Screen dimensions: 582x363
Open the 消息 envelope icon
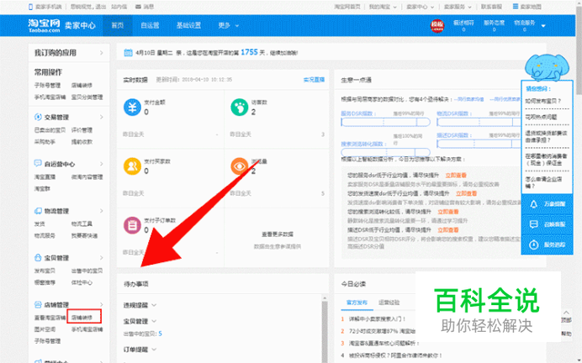[138, 7]
